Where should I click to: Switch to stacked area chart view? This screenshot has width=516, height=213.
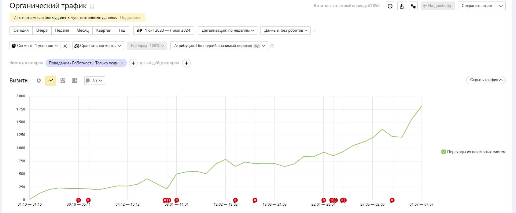tap(63, 81)
